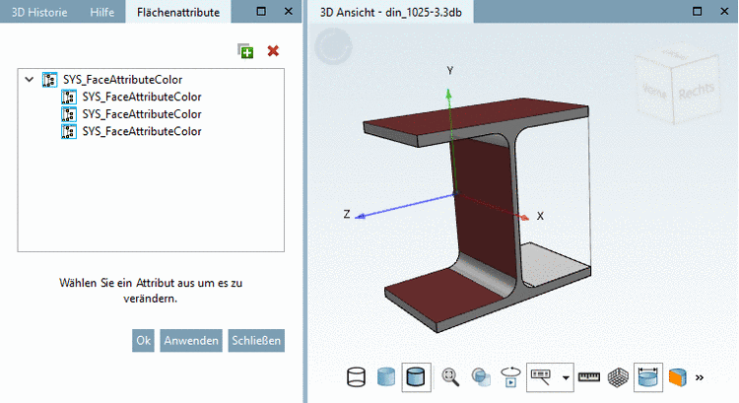
Task: Collapse the SYS_FaceAttributeColor root node
Action: coord(30,79)
